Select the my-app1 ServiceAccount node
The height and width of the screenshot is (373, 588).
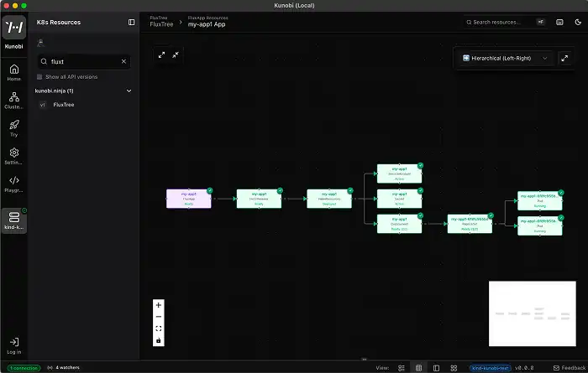pyautogui.click(x=399, y=174)
